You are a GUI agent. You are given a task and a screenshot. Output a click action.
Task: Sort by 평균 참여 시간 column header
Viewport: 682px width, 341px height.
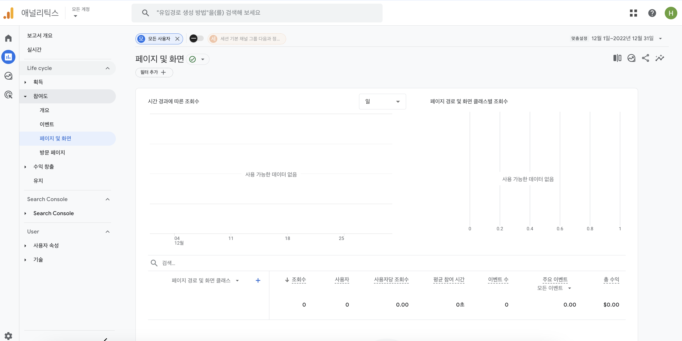pos(449,280)
